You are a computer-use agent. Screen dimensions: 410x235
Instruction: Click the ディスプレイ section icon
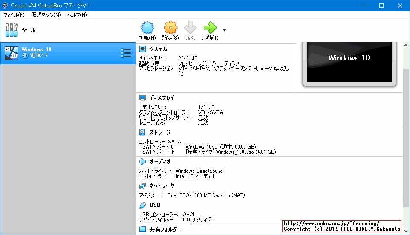coord(142,97)
